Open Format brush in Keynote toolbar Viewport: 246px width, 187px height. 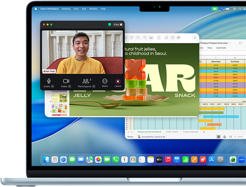click(166, 38)
